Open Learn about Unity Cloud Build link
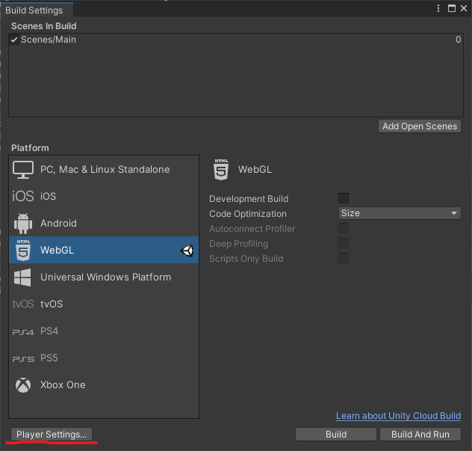 click(398, 416)
